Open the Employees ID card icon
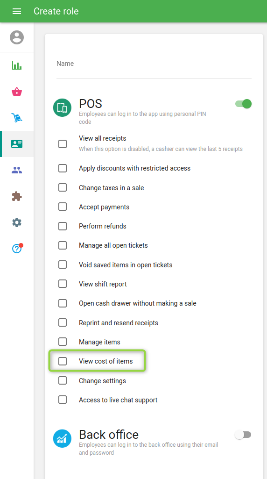Image resolution: width=267 pixels, height=479 pixels. [x=17, y=144]
